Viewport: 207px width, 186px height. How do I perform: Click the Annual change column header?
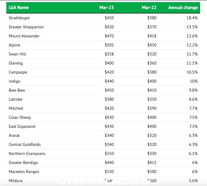tap(183, 8)
